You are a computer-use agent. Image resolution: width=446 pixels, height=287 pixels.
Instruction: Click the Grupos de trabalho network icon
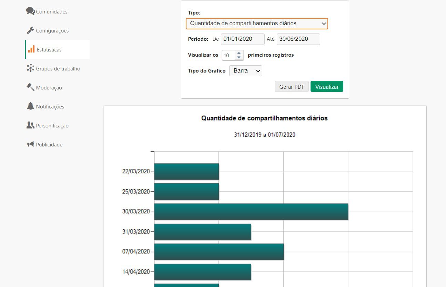pyautogui.click(x=30, y=68)
